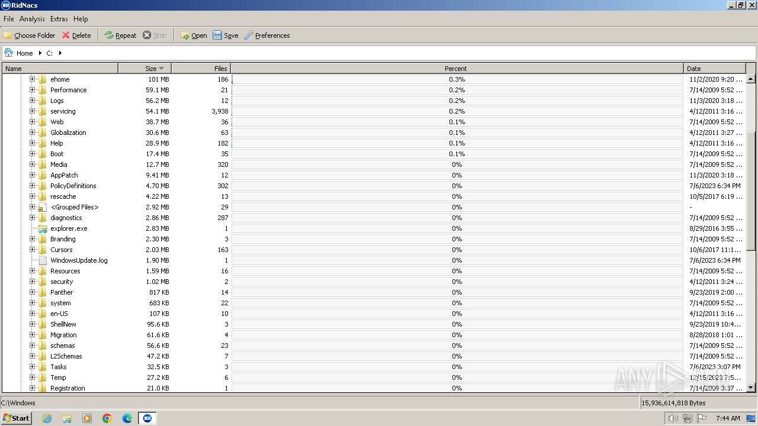This screenshot has width=758, height=426.
Task: Select the en-US folder row
Action: (x=374, y=314)
